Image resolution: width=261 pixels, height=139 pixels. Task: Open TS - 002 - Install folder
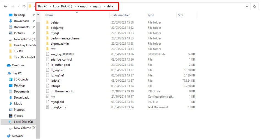pos(24,57)
